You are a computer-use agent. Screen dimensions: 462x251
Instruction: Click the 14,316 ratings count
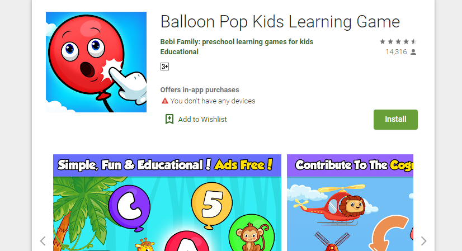point(396,52)
